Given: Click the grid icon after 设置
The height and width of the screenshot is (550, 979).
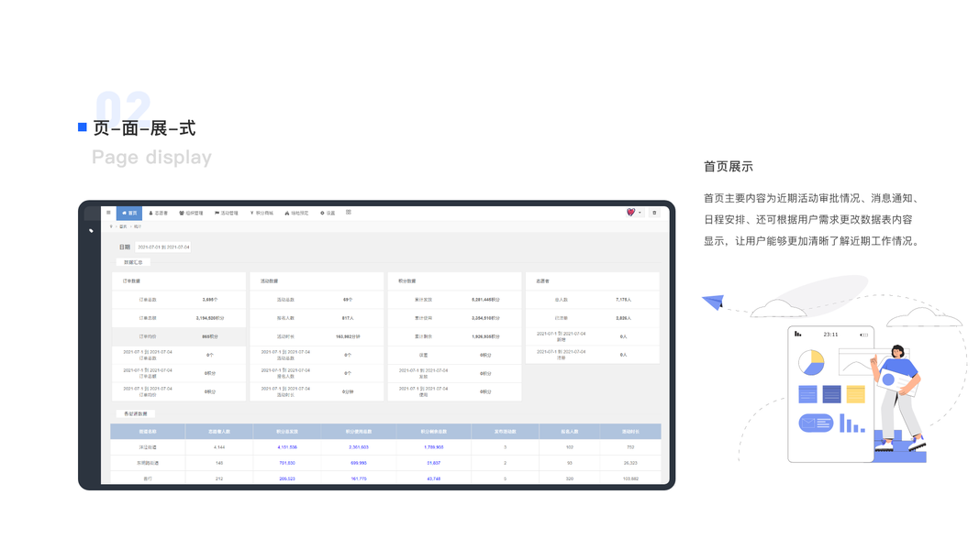Looking at the screenshot, I should point(349,213).
